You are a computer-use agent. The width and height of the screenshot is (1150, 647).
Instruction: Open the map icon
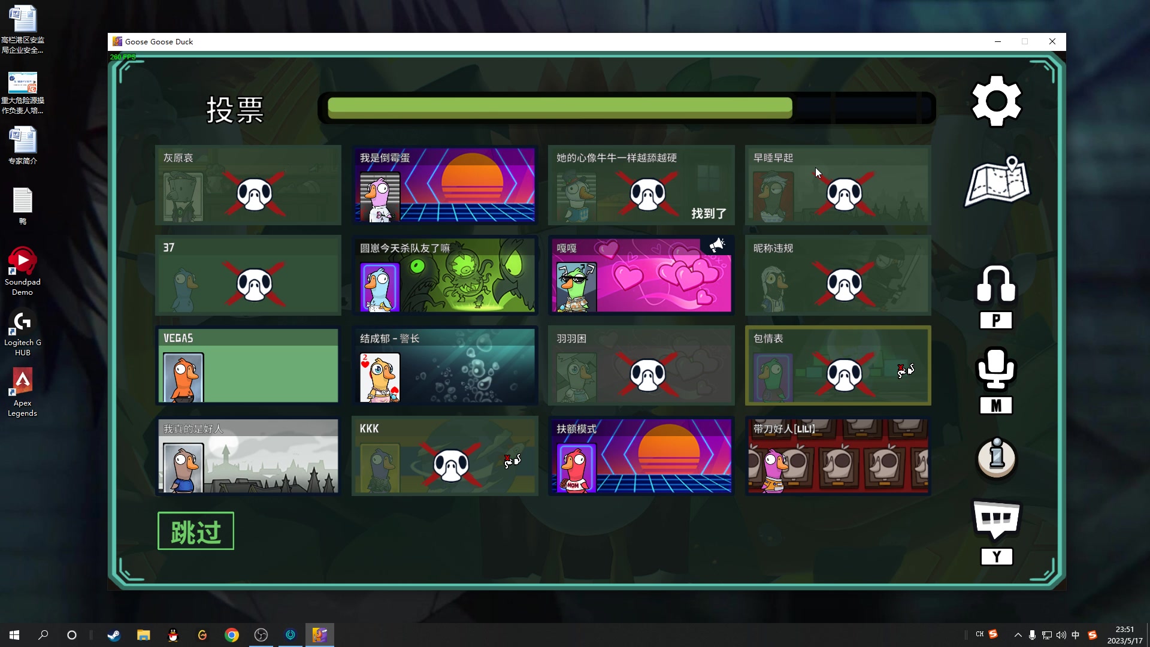coord(997,182)
